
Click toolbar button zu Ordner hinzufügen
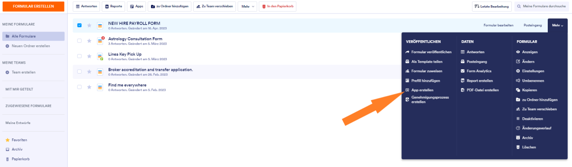[169, 6]
